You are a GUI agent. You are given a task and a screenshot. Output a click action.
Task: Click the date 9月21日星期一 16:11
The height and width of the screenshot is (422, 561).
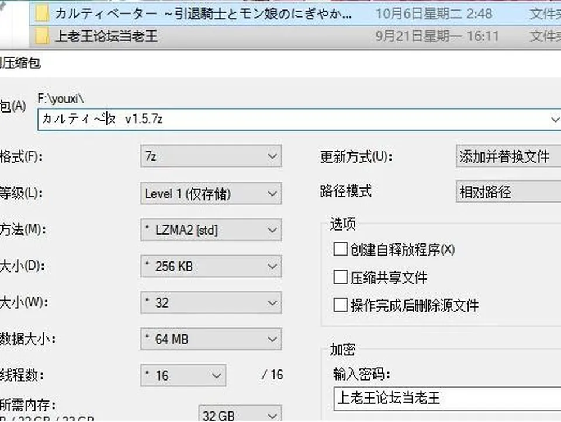[437, 36]
